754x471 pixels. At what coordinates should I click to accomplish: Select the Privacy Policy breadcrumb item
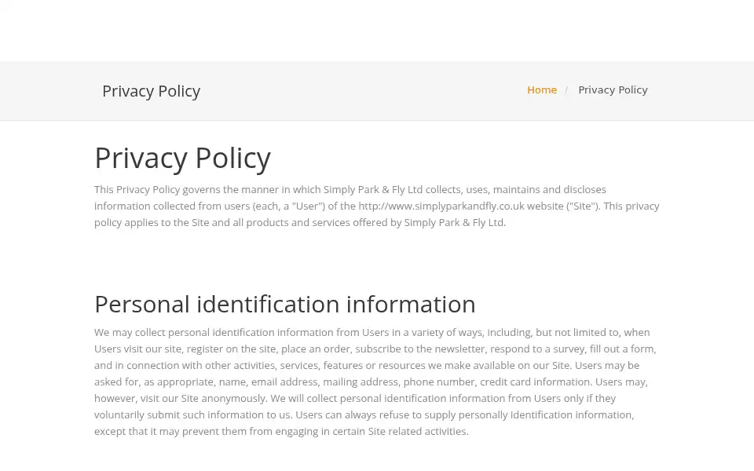point(613,89)
